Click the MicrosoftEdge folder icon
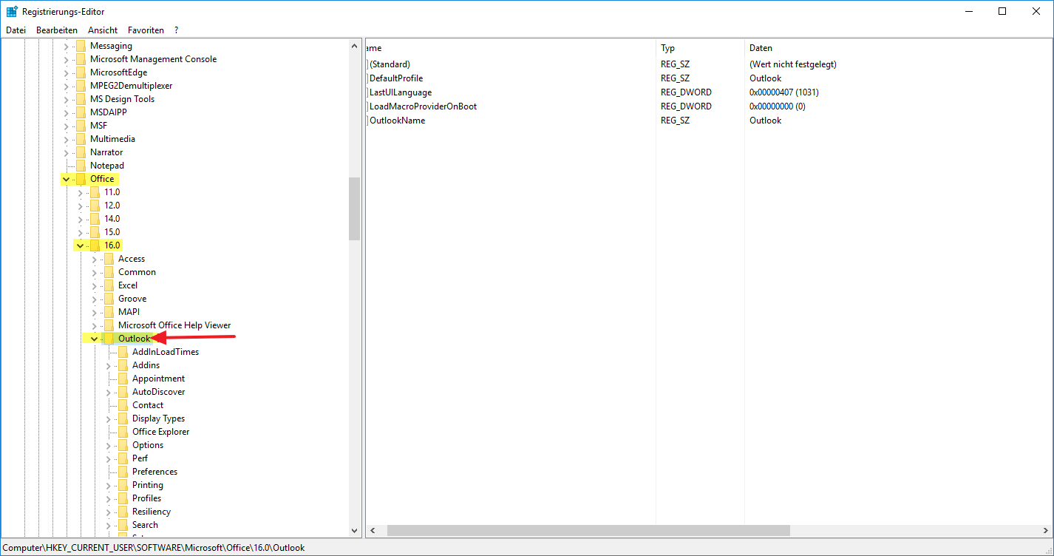This screenshot has height=556, width=1054. tap(81, 72)
